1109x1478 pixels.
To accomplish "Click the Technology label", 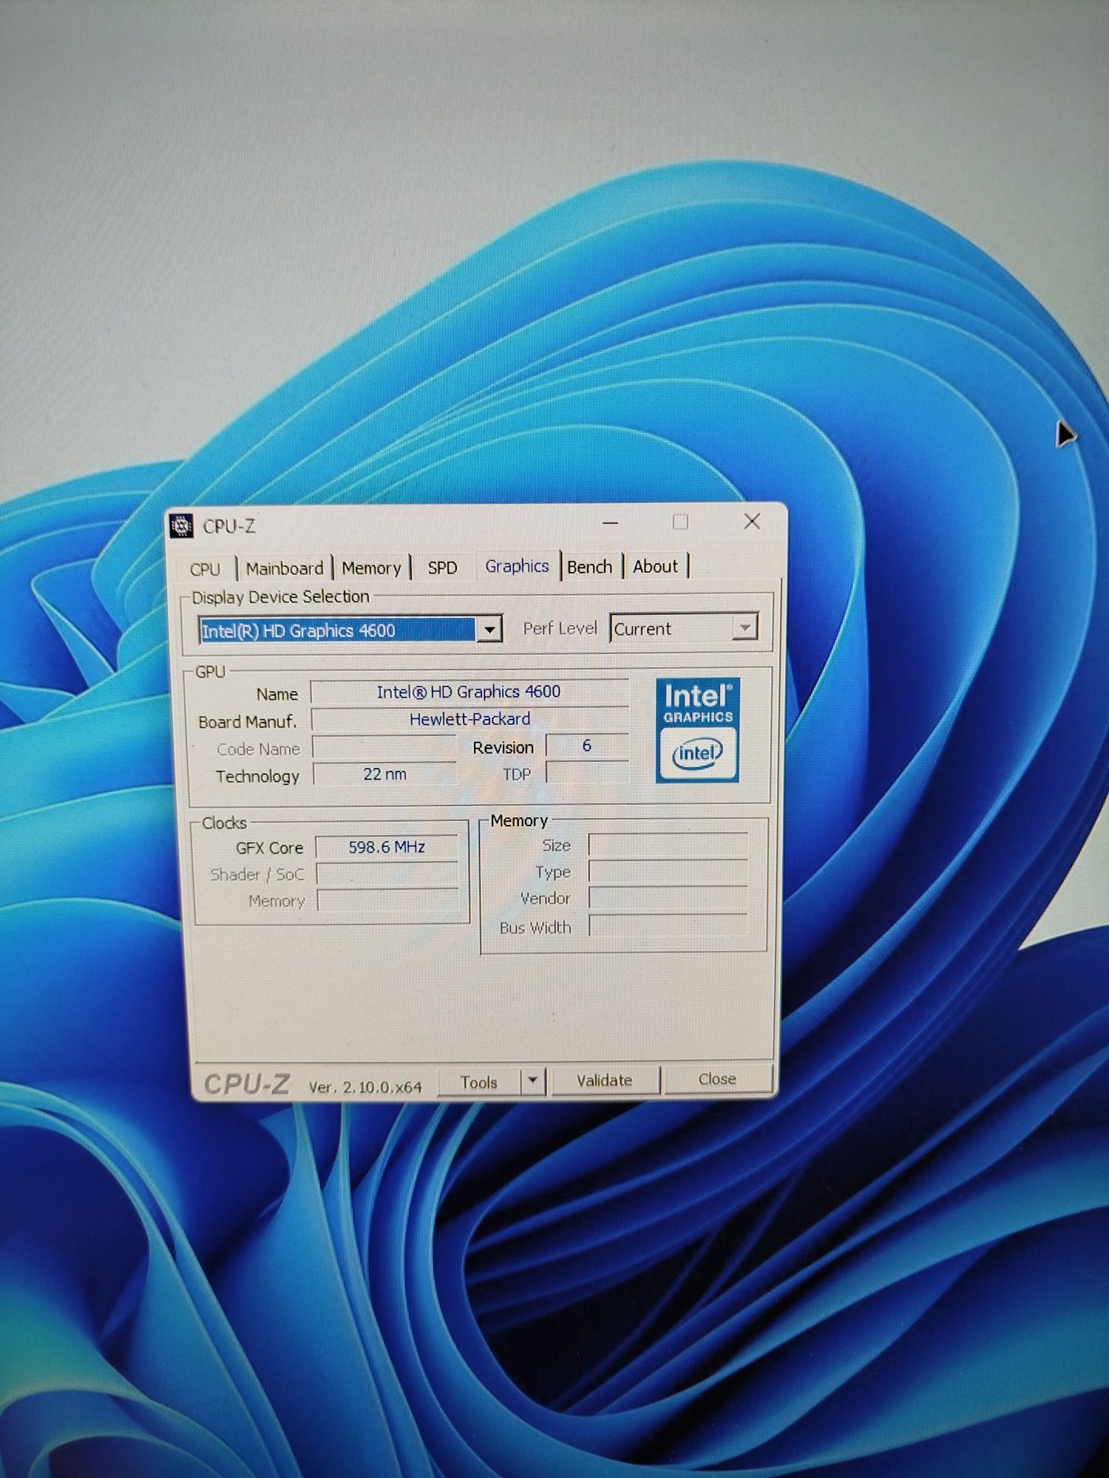I will [x=257, y=776].
